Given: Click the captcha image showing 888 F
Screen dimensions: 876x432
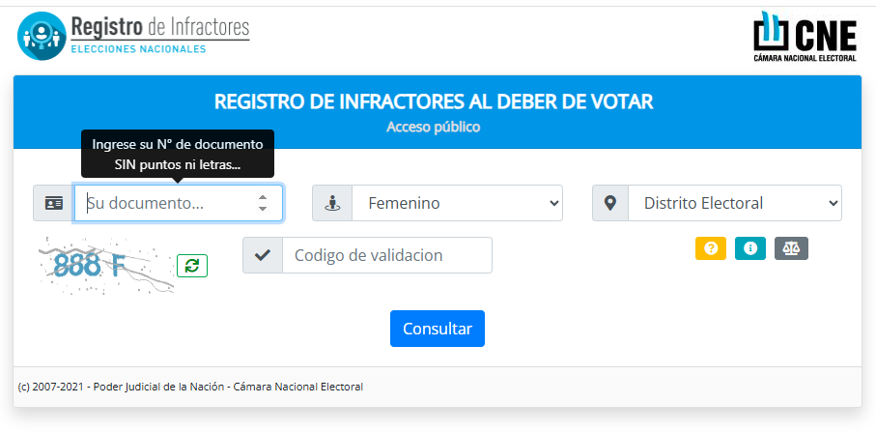Looking at the screenshot, I should 101,264.
